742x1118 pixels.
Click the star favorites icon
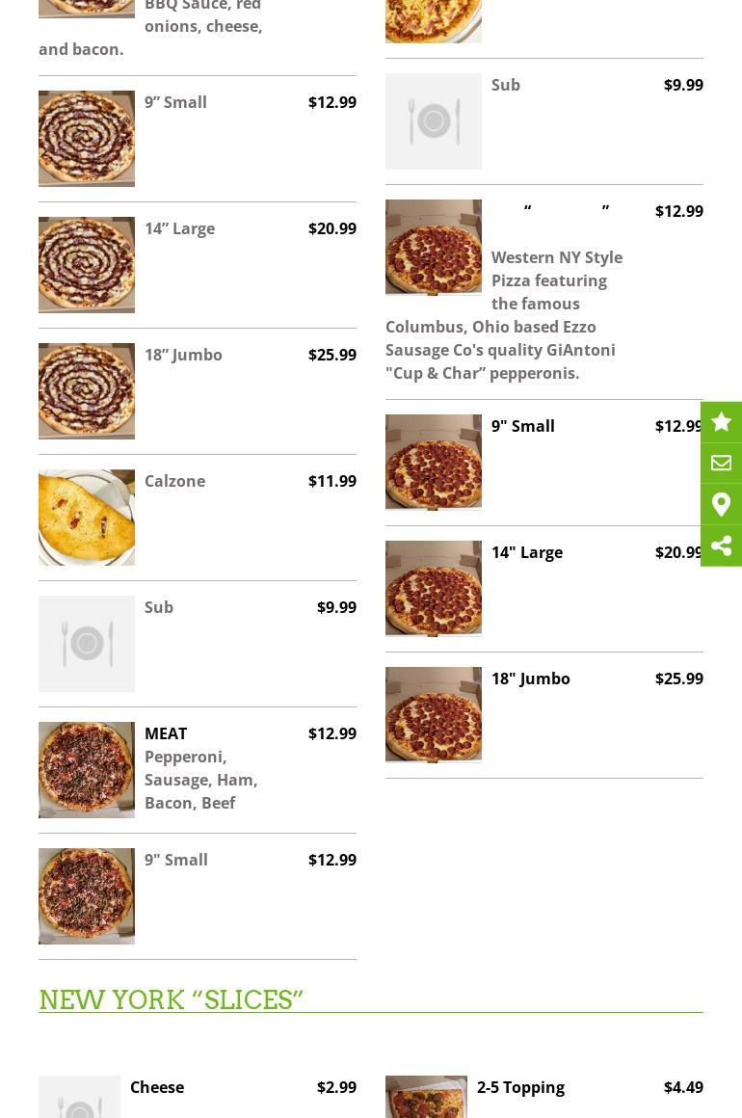(721, 422)
